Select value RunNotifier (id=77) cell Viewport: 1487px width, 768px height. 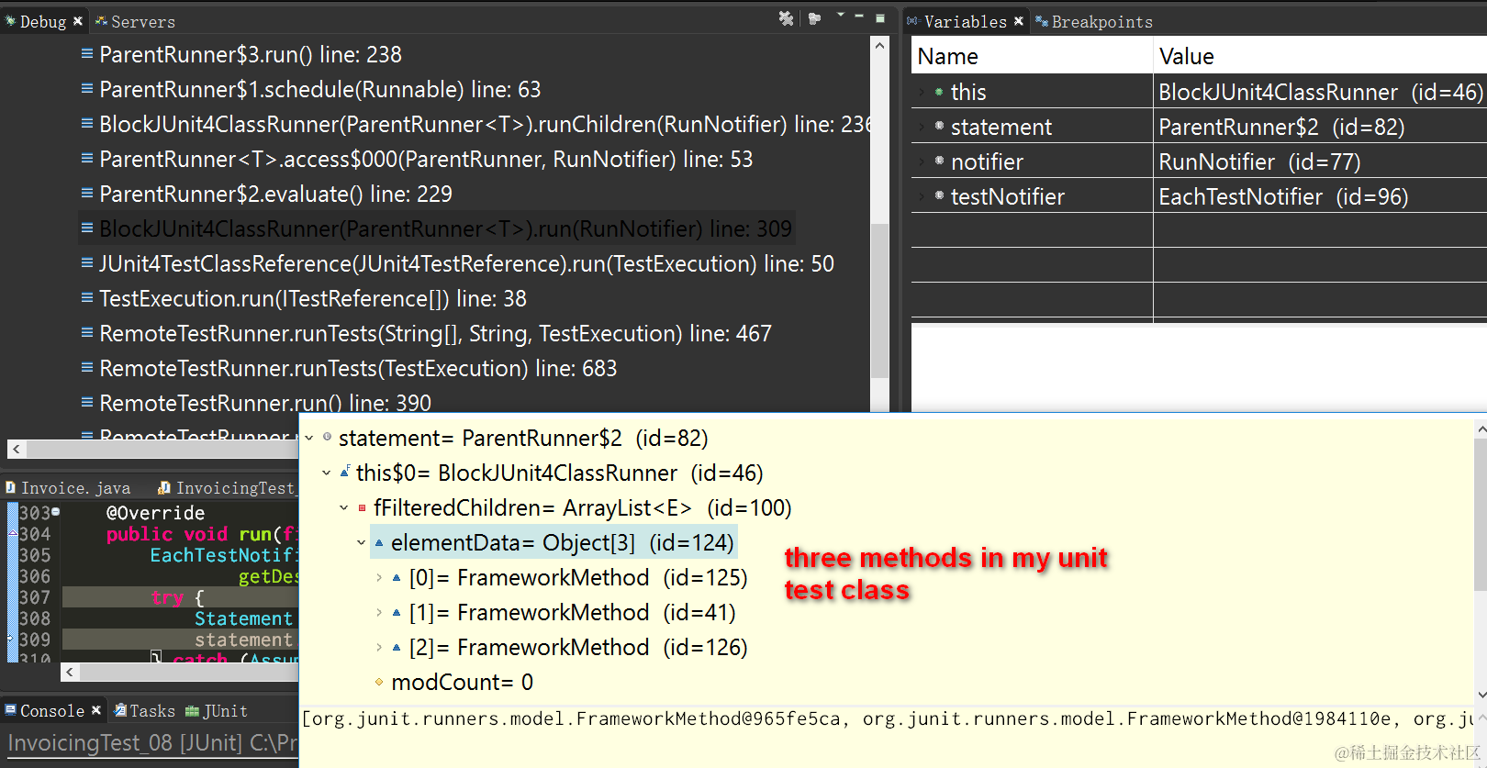click(1320, 161)
